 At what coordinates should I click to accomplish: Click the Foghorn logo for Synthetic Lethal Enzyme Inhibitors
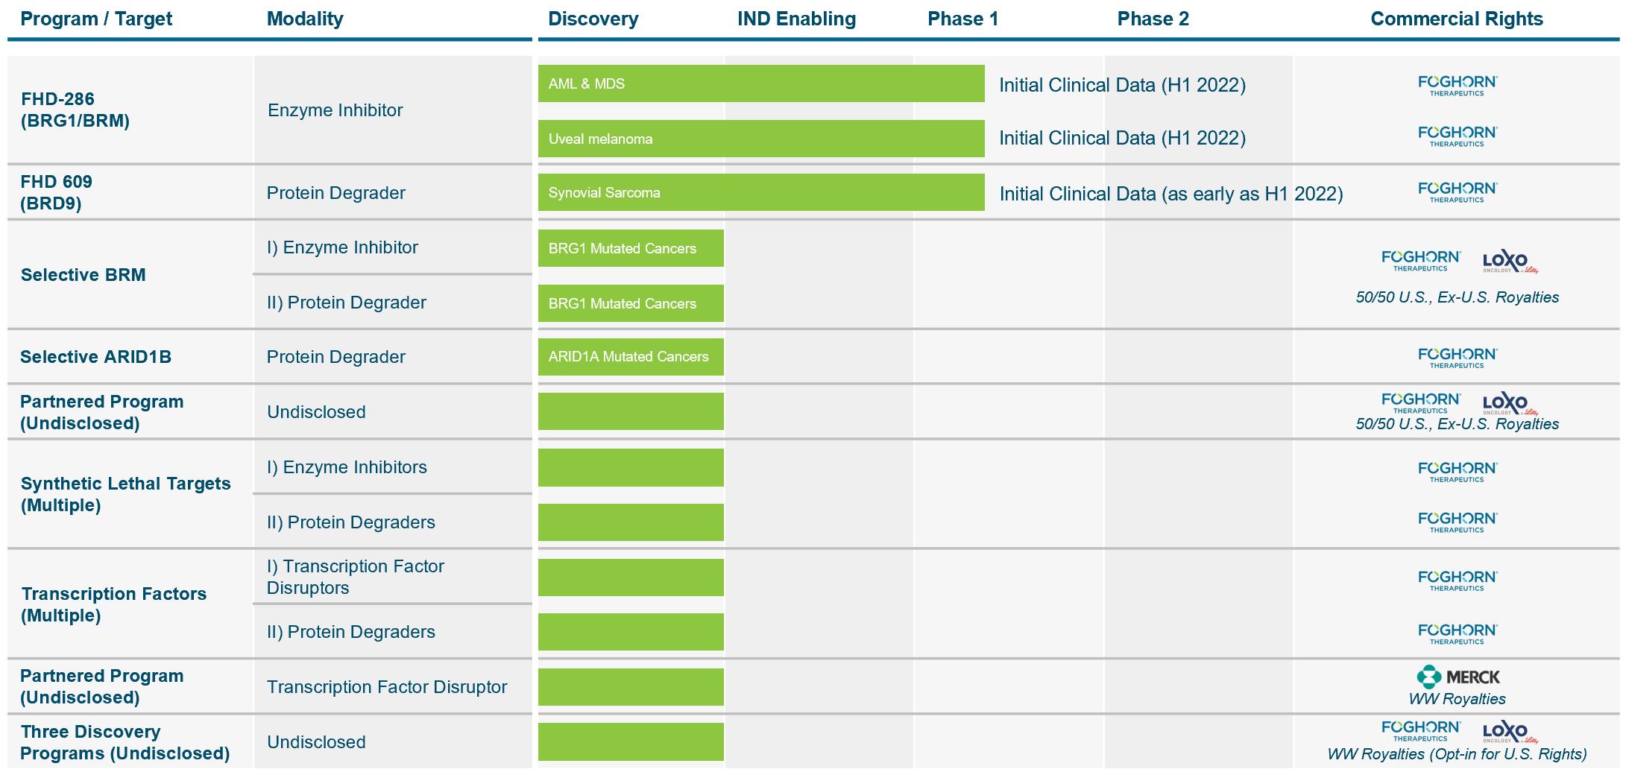(x=1458, y=471)
